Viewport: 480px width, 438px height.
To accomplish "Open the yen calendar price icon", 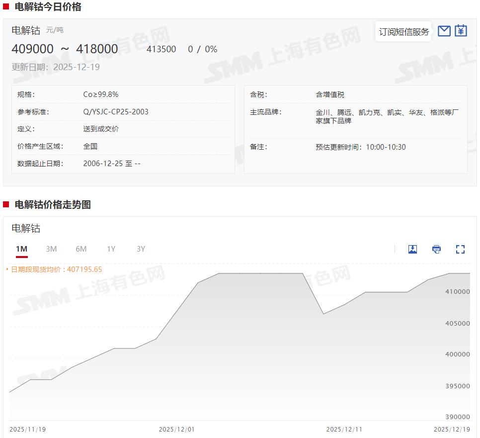I will pos(461,31).
